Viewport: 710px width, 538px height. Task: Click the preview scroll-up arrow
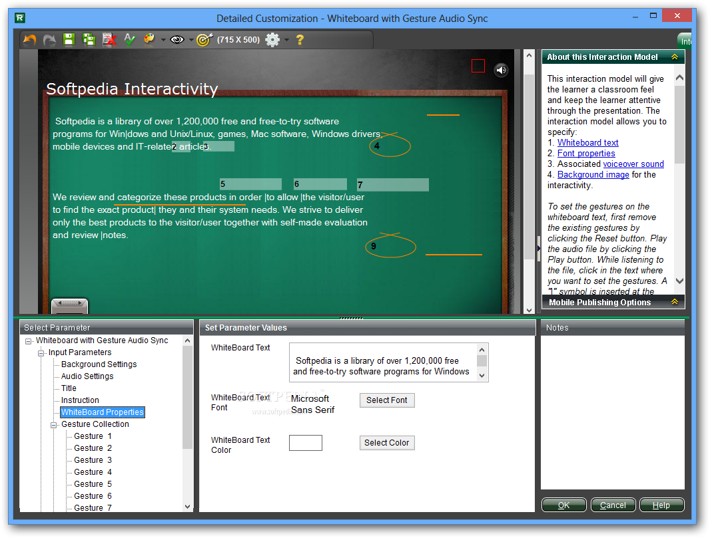click(529, 55)
